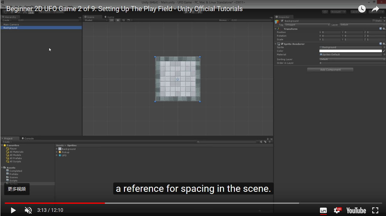The width and height of the screenshot is (386, 216).
Task: Toggle Background object active checkbox
Action: [x=282, y=21]
